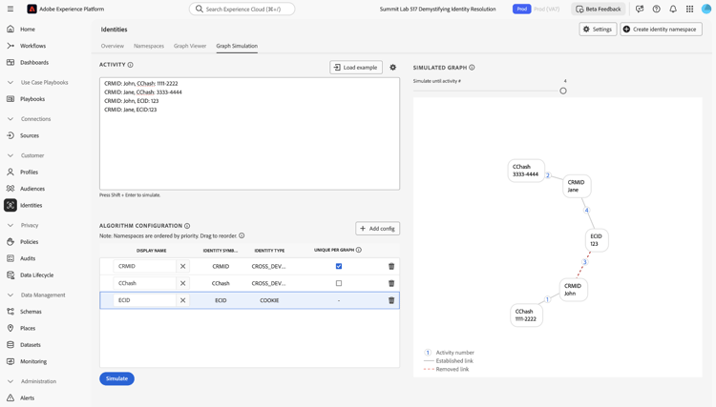Collapse the Use Case Playbooks section
This screenshot has height=407, width=716.
11,83
